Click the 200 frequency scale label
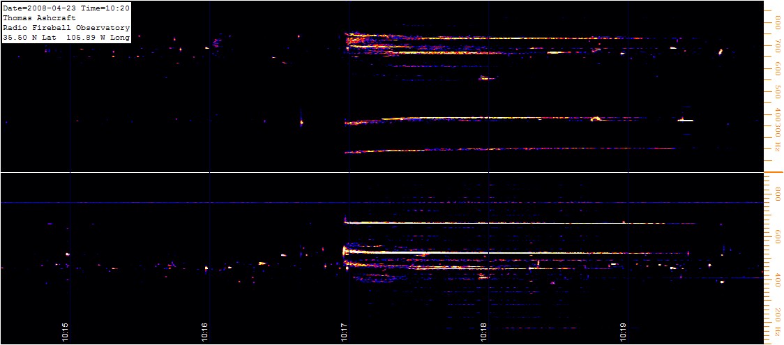The width and height of the screenshot is (784, 345). (x=778, y=314)
